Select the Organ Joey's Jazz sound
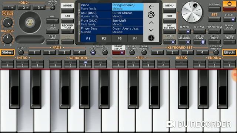The image size is (237, 133). coord(127,30)
